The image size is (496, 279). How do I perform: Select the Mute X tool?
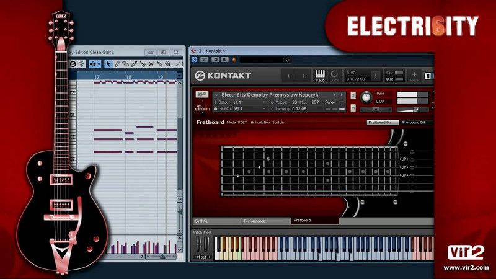tap(151, 64)
